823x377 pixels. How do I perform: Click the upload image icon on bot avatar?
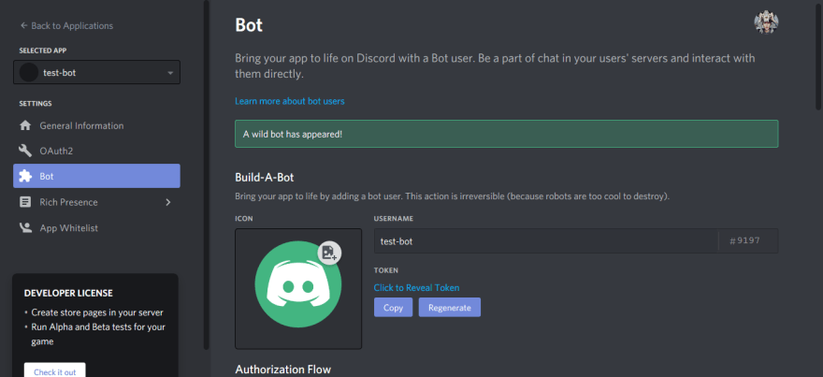(x=329, y=254)
